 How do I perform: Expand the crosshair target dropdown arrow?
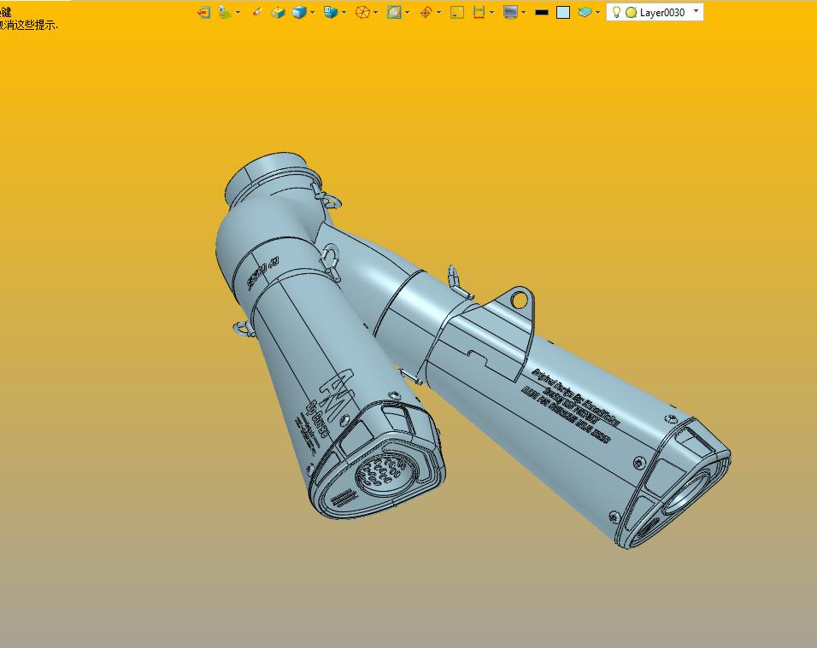438,13
